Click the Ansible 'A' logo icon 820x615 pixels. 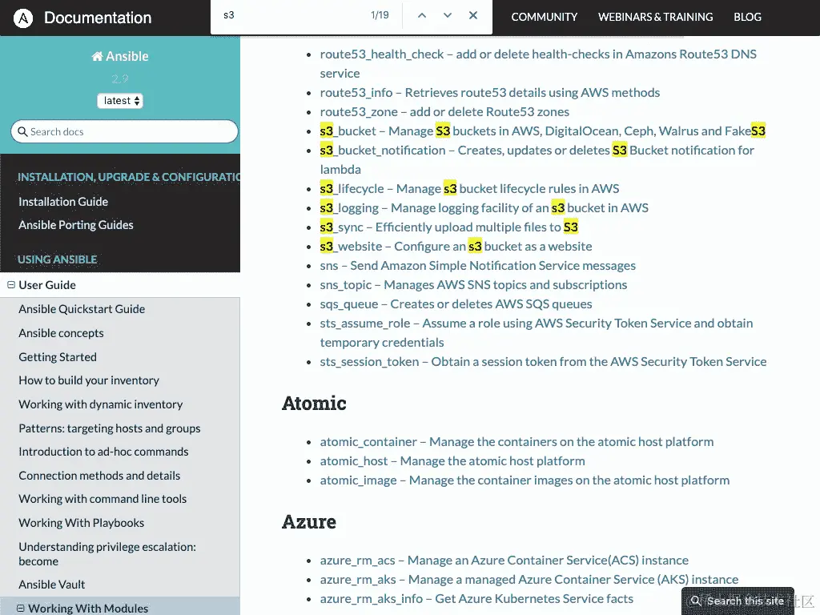pyautogui.click(x=22, y=18)
